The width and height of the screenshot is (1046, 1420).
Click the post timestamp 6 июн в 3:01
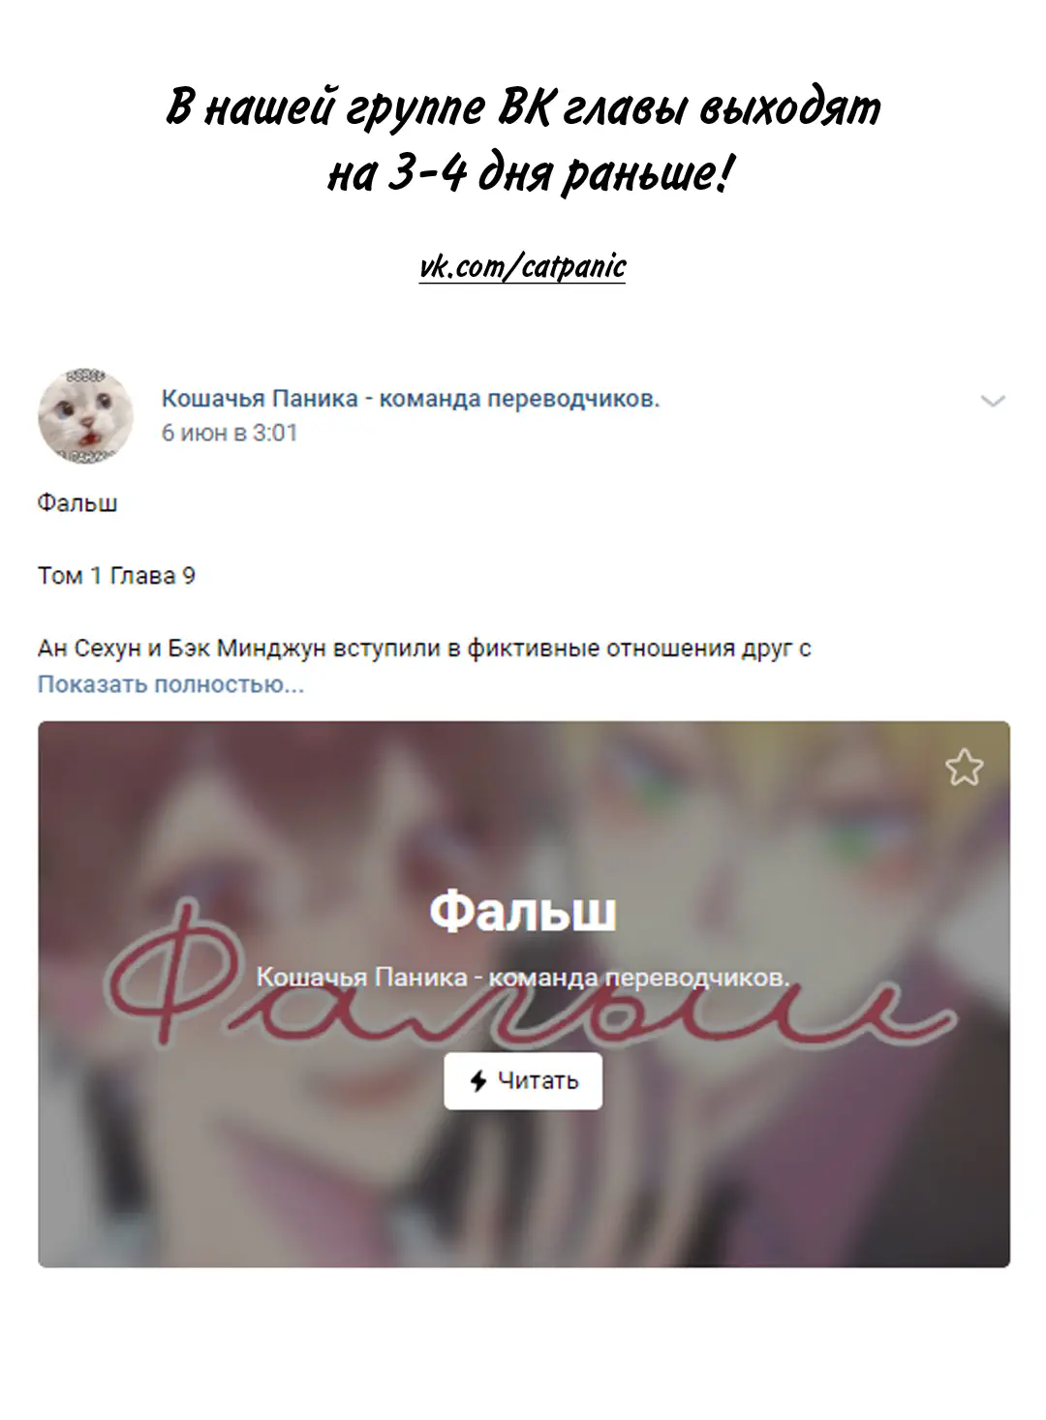[x=229, y=433]
